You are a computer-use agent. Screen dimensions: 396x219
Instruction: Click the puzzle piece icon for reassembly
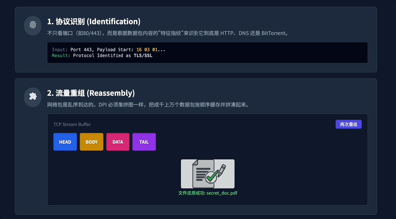[33, 96]
